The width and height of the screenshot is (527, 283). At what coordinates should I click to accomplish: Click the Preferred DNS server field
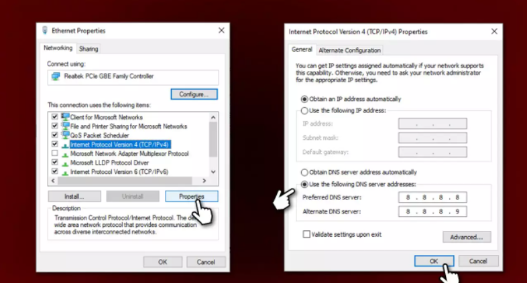(x=432, y=197)
